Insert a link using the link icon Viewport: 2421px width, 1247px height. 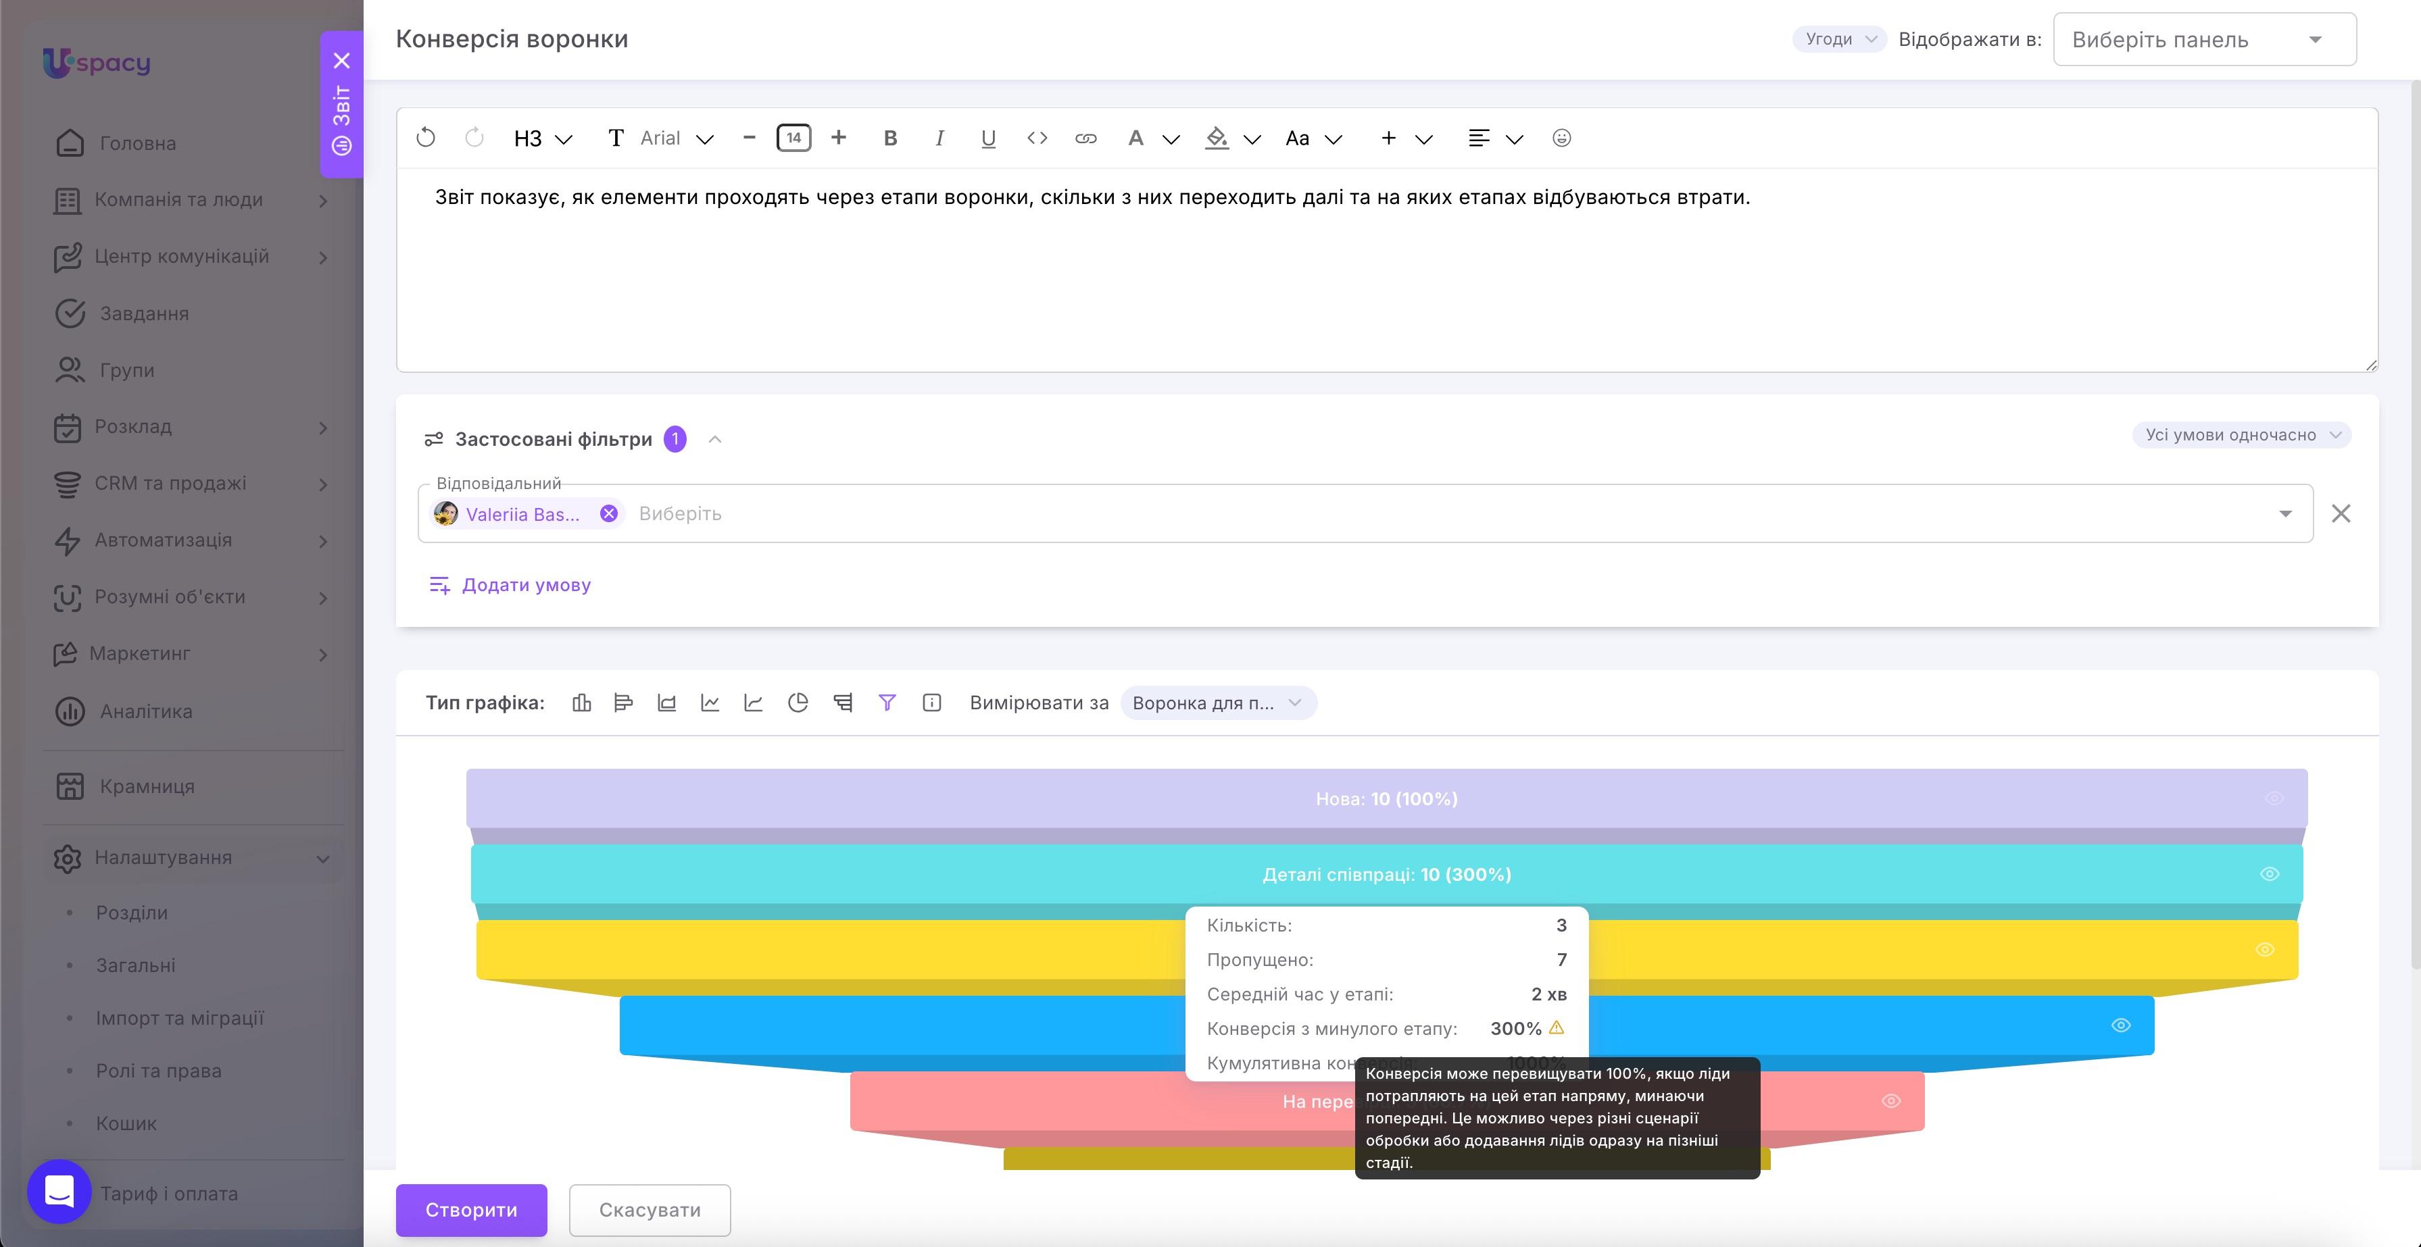click(x=1085, y=138)
